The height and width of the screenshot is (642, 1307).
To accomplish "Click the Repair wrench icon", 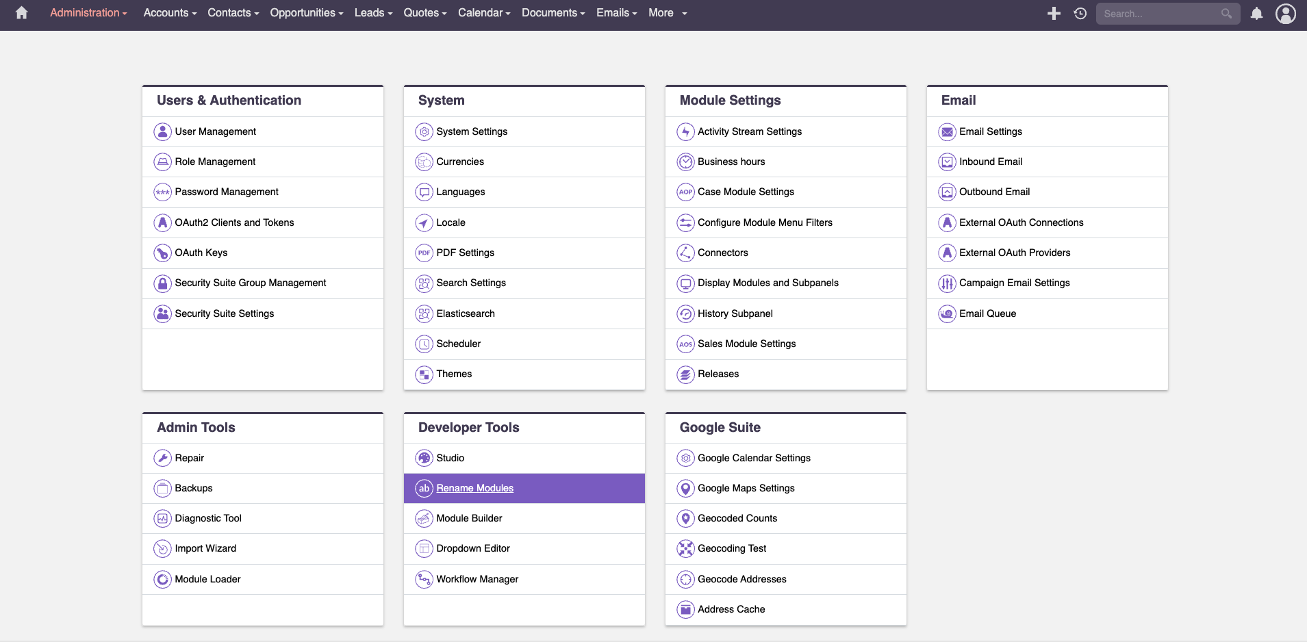I will [162, 458].
